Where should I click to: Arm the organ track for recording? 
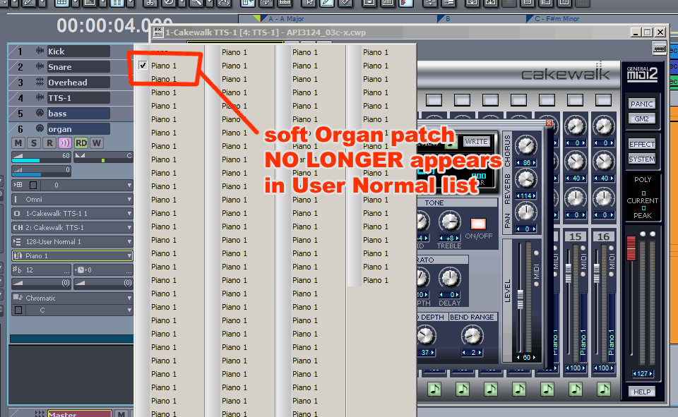[49, 143]
